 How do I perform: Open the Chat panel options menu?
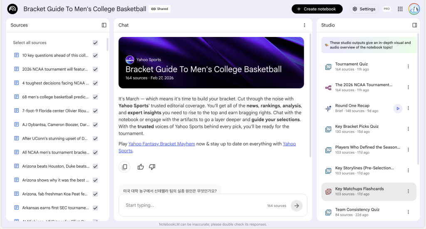(305, 25)
